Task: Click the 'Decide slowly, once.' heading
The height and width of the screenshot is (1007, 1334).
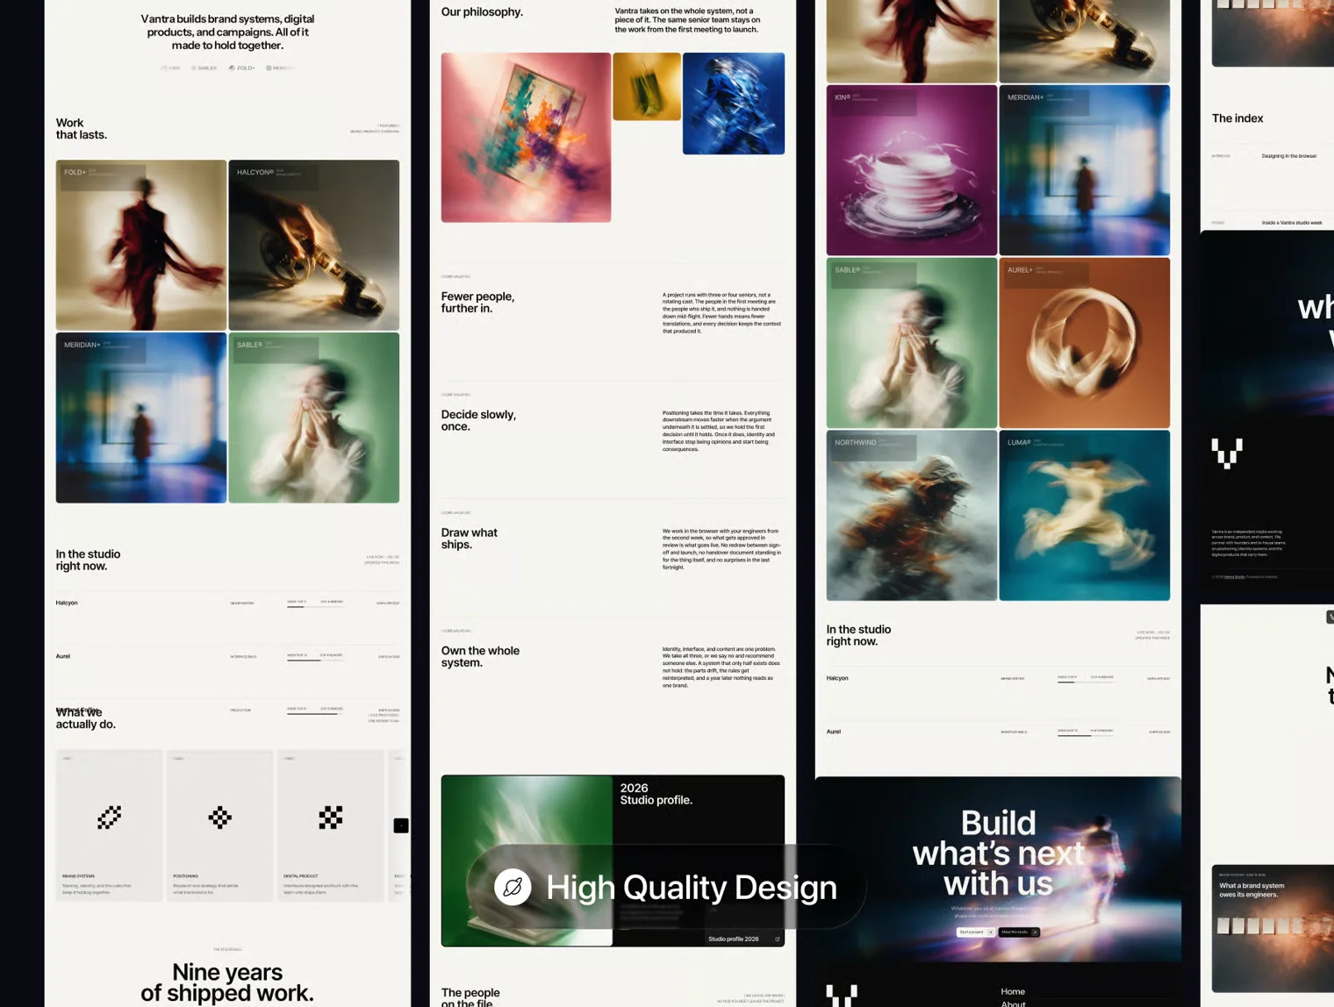Action: (x=478, y=420)
